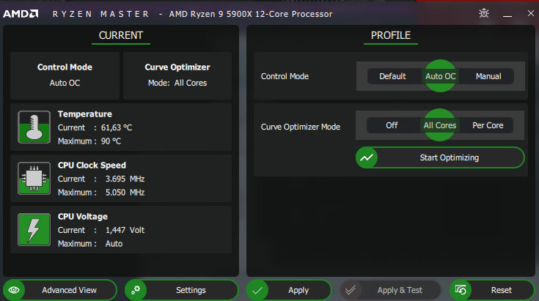
Task: Click the Curve Optimizer Mode label in Profile
Action: pyautogui.click(x=301, y=127)
